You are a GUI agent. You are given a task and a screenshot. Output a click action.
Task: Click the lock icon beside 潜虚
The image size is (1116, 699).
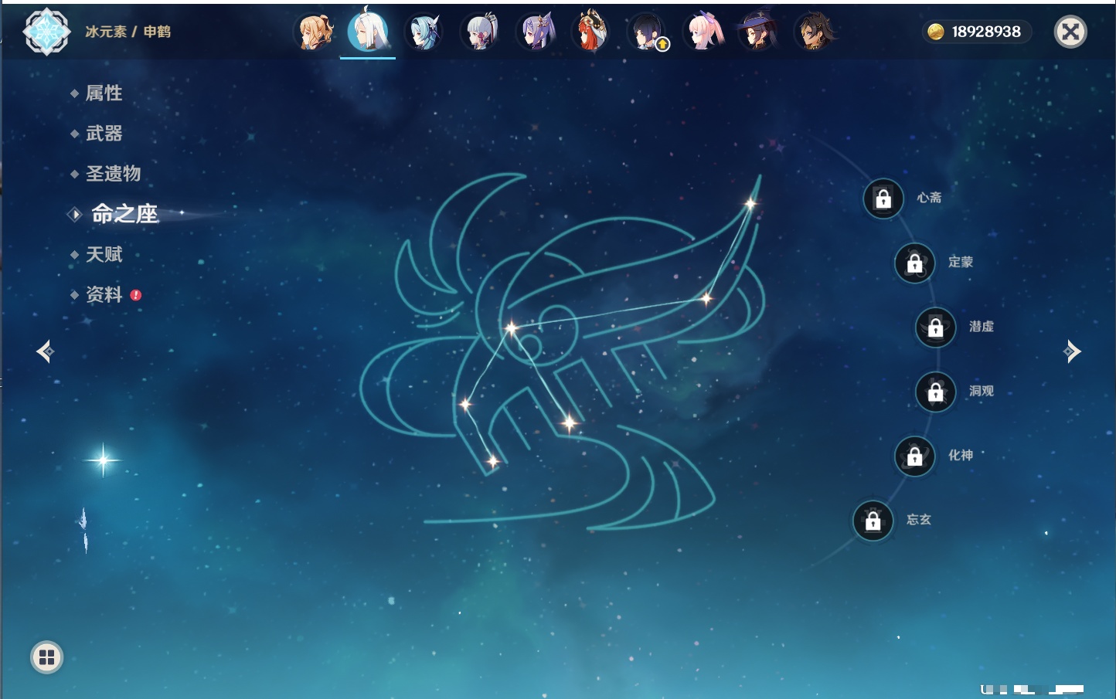click(936, 327)
